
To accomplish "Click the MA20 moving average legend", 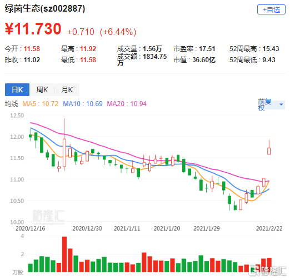I will click(x=127, y=104).
